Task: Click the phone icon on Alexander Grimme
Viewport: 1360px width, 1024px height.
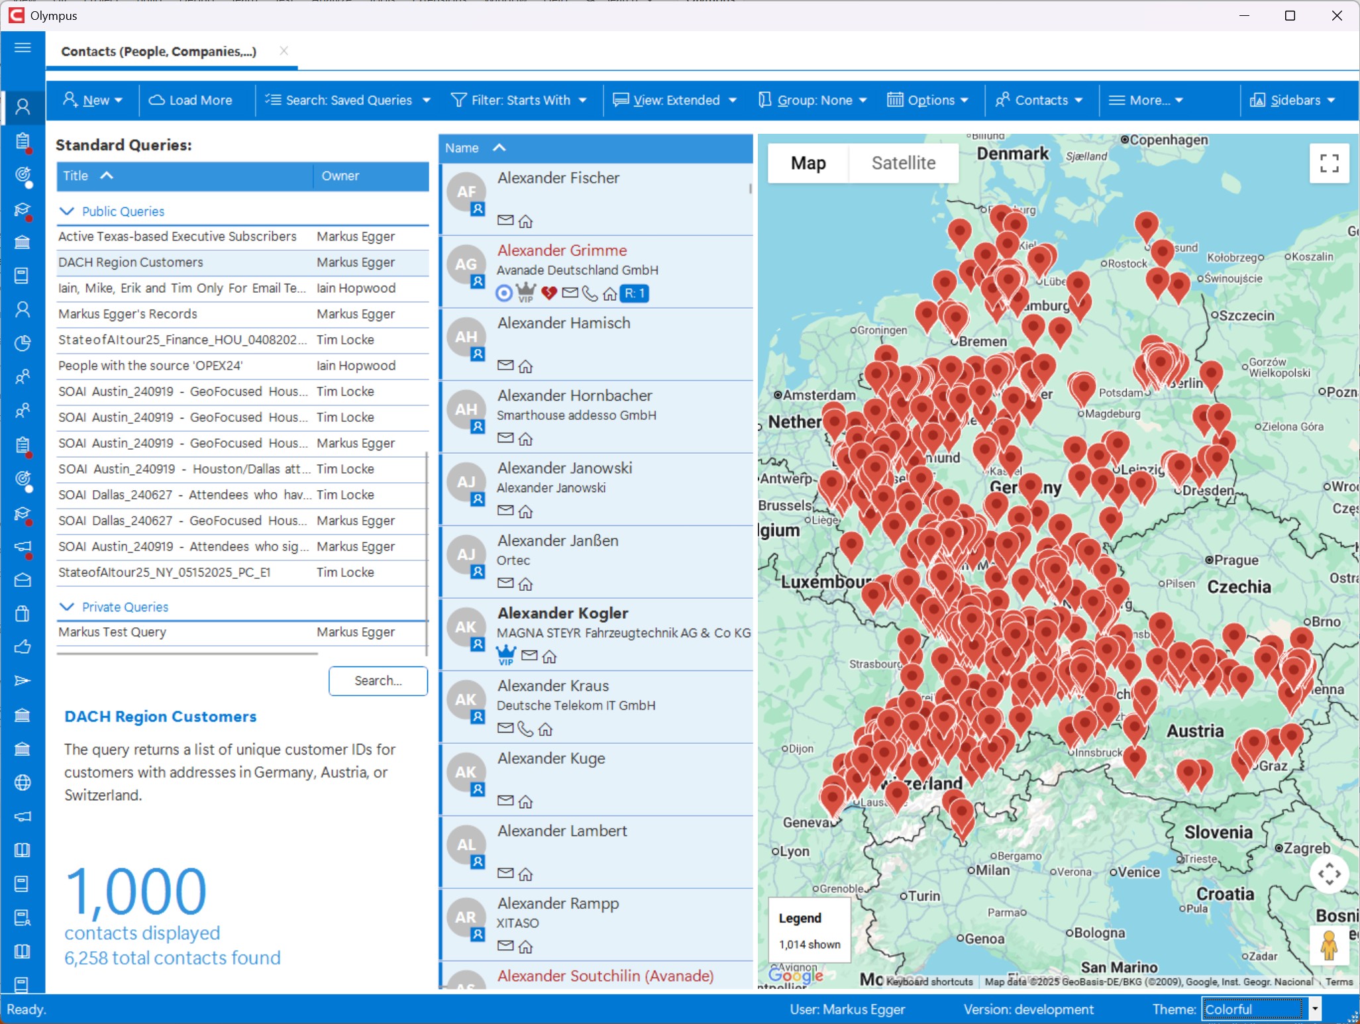Action: point(590,293)
